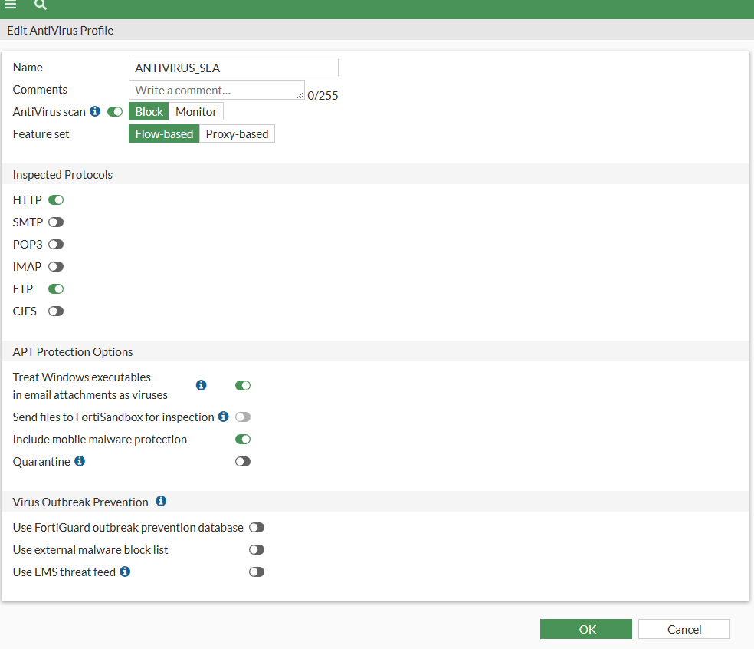Click the search magnifier icon
Viewport: 754px width, 649px height.
tap(41, 5)
